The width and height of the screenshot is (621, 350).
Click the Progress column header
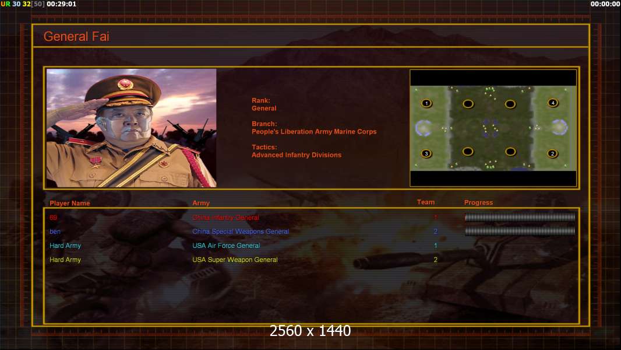[478, 202]
